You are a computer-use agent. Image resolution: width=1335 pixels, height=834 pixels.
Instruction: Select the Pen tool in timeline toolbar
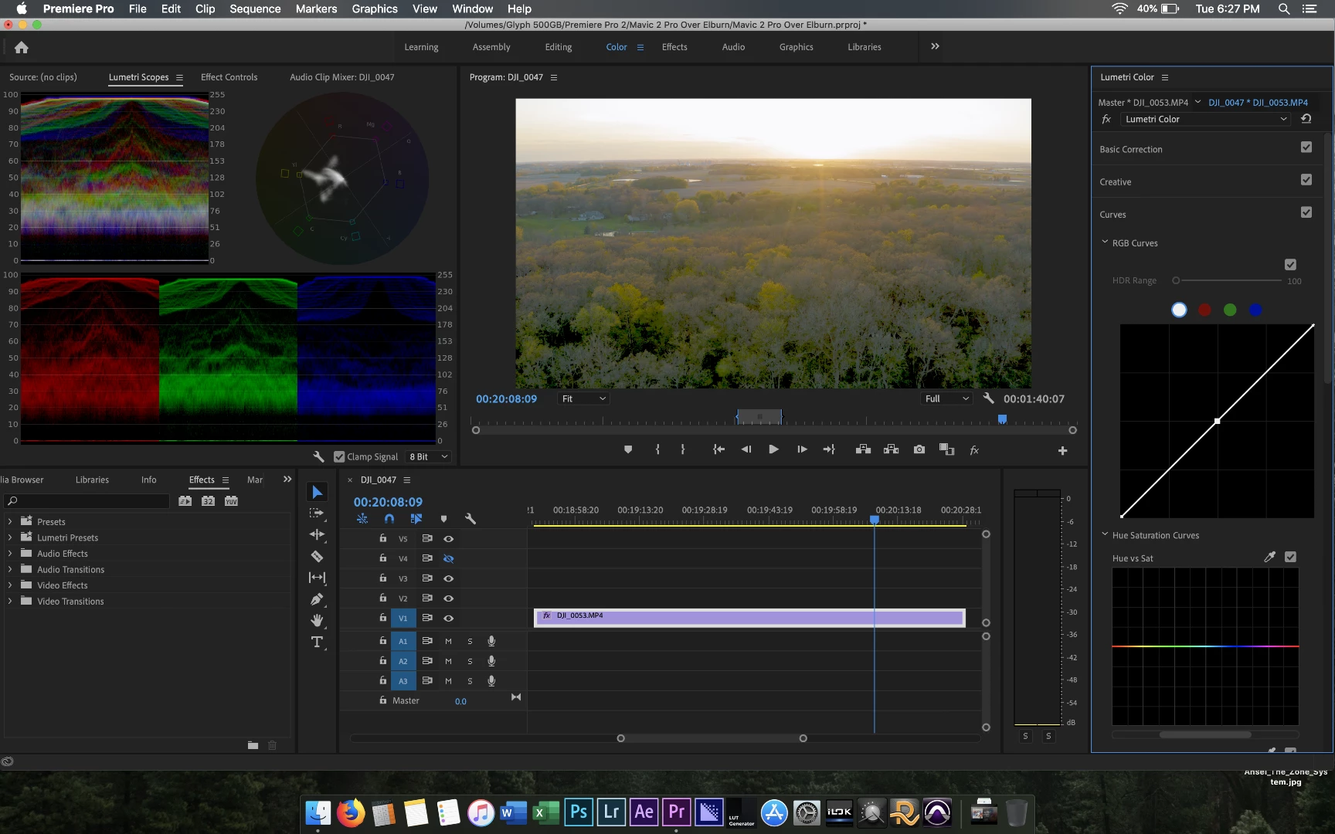(317, 599)
